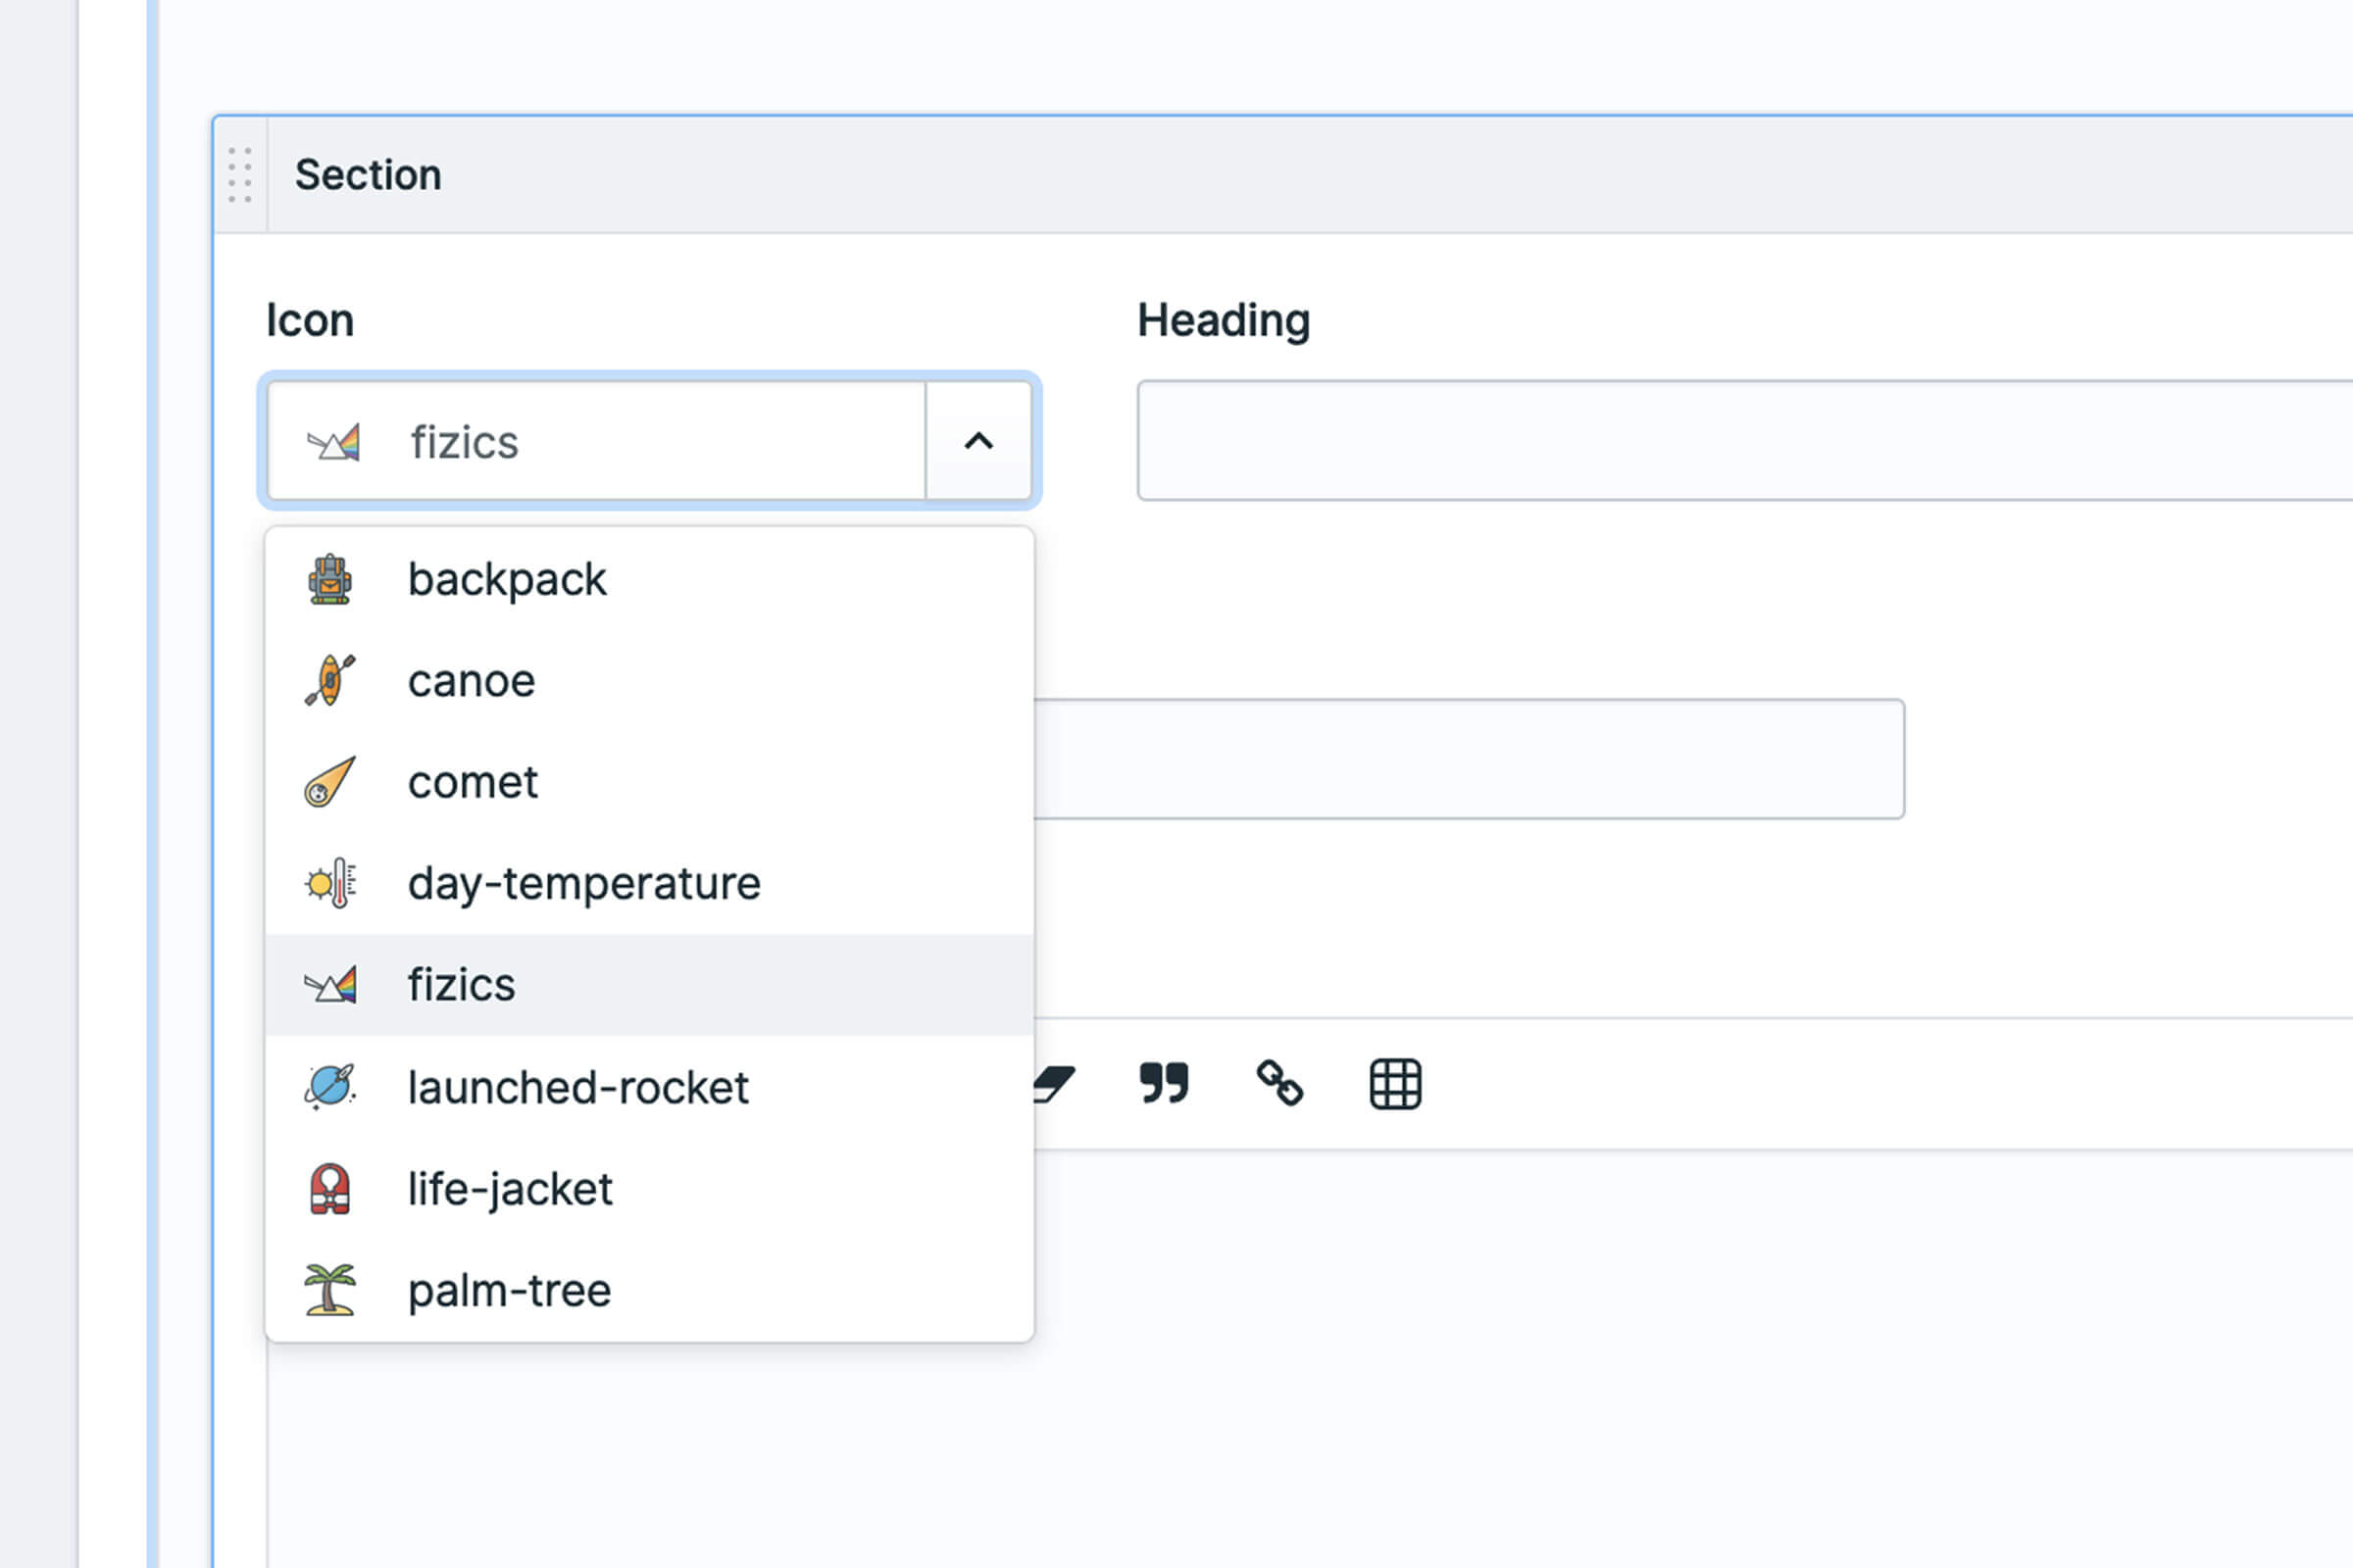2353x1568 pixels.
Task: Insert a table using grid icon
Action: coord(1394,1084)
